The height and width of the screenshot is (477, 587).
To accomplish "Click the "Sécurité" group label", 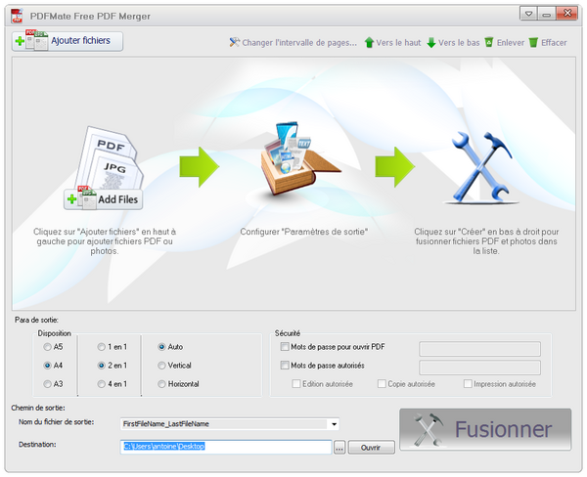I will tap(287, 333).
